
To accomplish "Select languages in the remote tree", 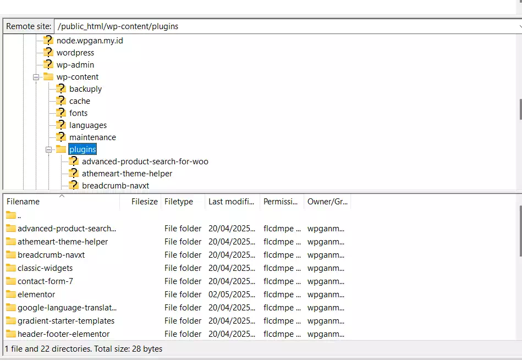I will point(88,125).
